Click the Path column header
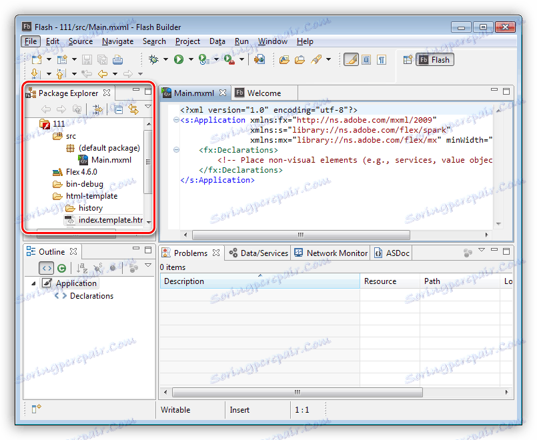This screenshot has height=440, width=537. 460,281
